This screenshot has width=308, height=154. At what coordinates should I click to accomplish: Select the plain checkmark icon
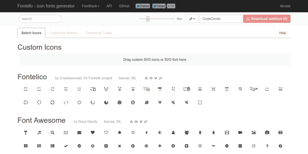(x=66, y=146)
